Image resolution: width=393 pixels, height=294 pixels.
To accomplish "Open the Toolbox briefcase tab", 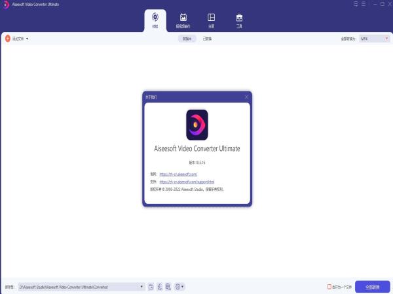I will [x=239, y=17].
